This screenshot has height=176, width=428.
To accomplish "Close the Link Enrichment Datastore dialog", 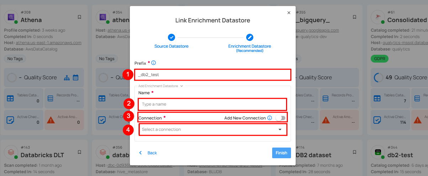I will (x=289, y=12).
